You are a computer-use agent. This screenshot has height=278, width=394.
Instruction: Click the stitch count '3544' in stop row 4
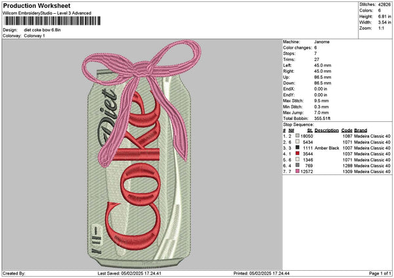click(308, 154)
